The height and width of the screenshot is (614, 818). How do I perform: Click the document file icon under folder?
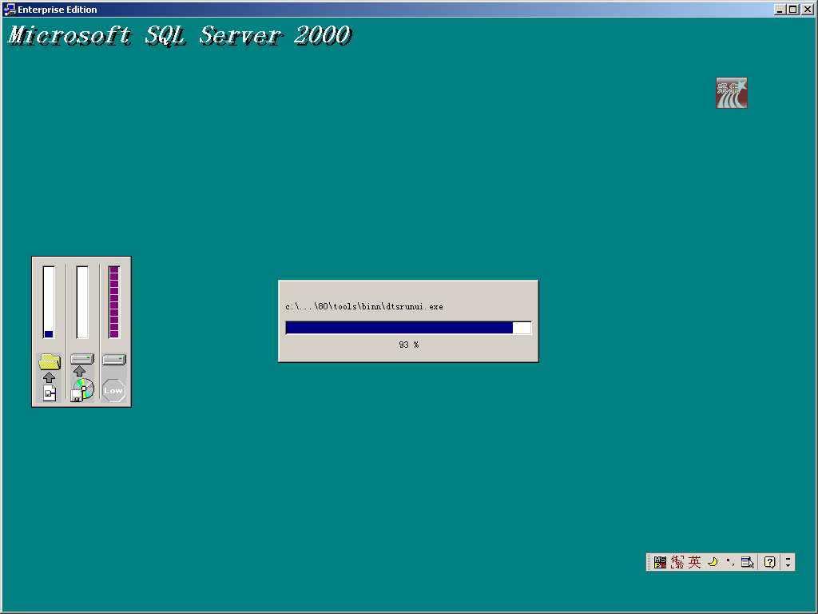tap(50, 393)
